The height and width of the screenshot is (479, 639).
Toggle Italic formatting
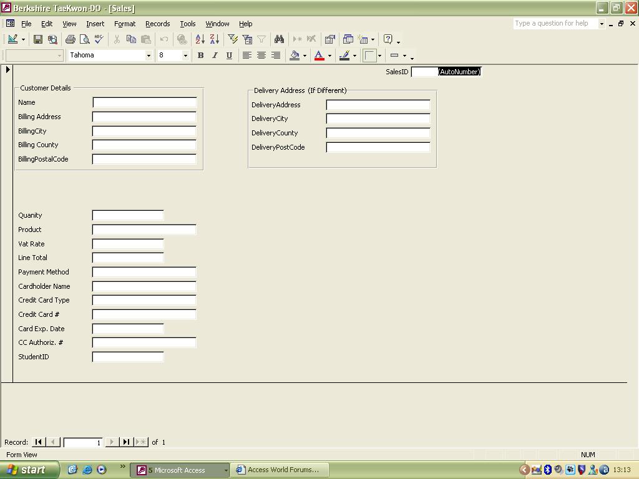[215, 56]
